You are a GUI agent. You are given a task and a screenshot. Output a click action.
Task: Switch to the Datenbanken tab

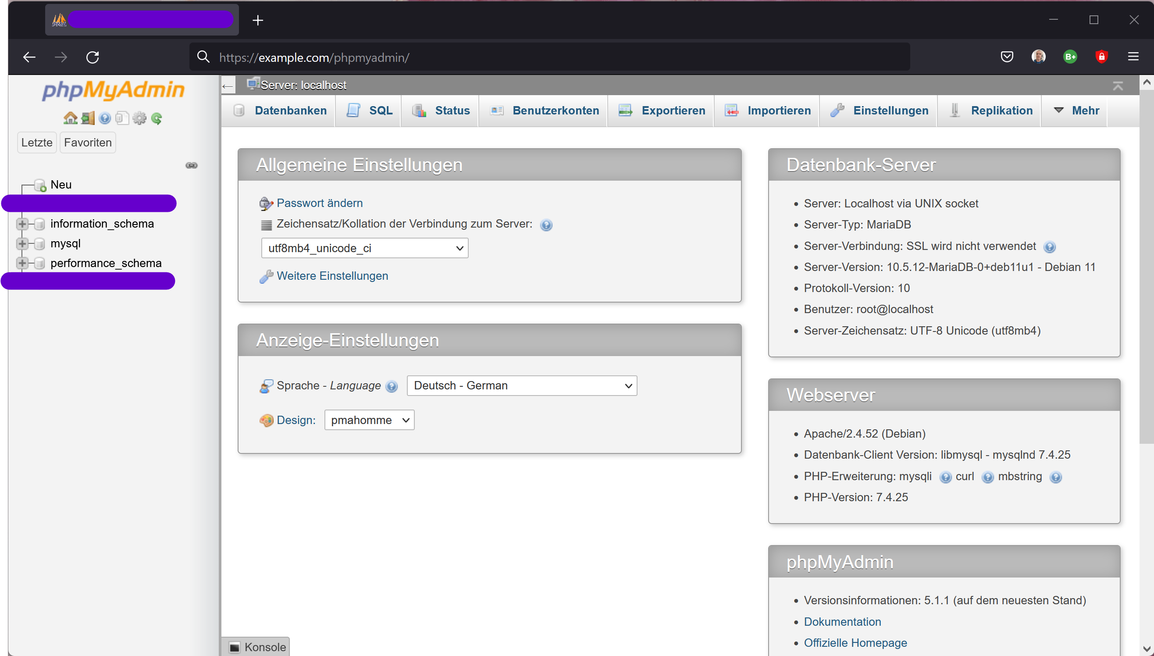279,111
